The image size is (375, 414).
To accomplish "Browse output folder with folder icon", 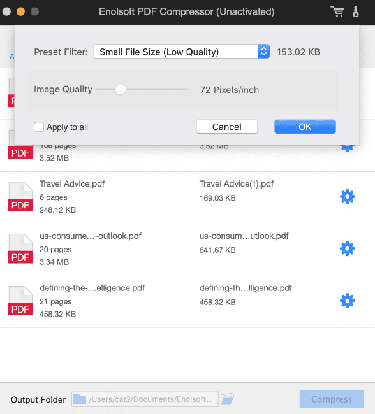I will tap(228, 399).
